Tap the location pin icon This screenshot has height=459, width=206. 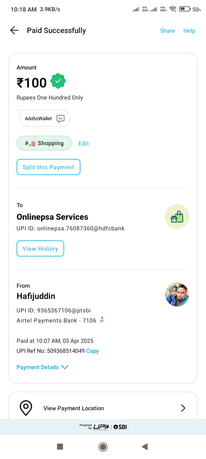(26, 408)
